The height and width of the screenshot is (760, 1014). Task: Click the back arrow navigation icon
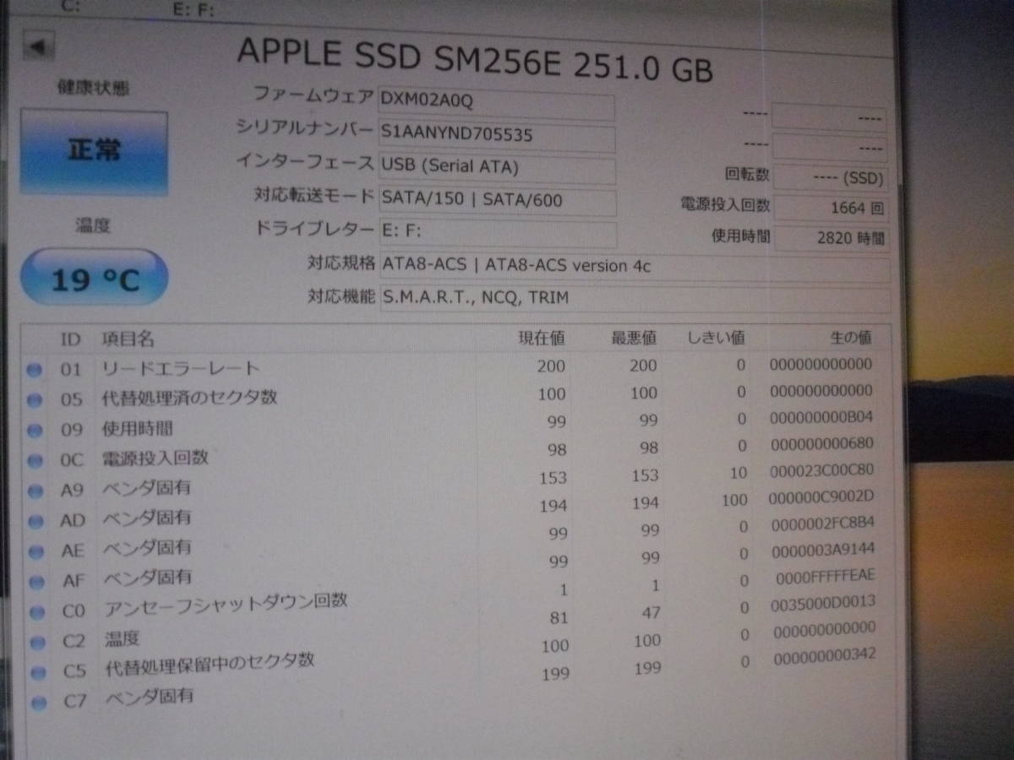[x=35, y=46]
